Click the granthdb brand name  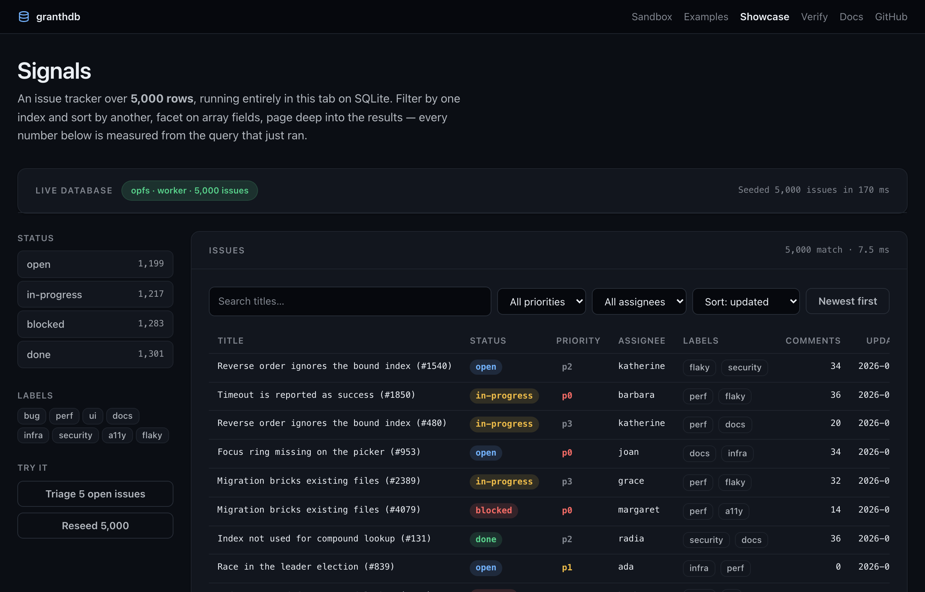(x=58, y=17)
